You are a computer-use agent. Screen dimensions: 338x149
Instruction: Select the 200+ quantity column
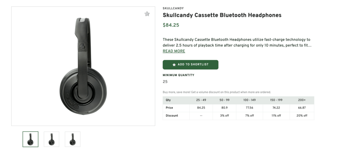click(302, 100)
